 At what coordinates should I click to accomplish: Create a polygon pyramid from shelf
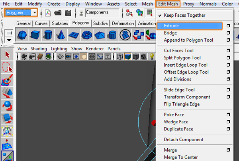100,35
